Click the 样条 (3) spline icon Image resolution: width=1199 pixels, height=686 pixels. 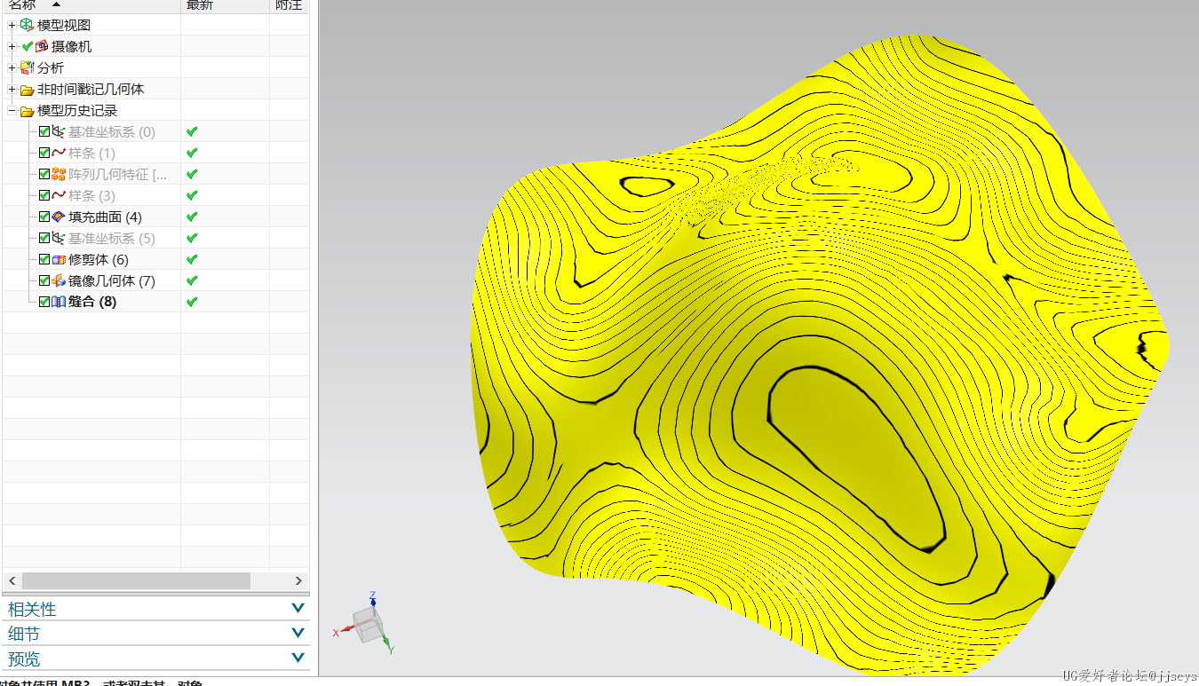tap(59, 195)
